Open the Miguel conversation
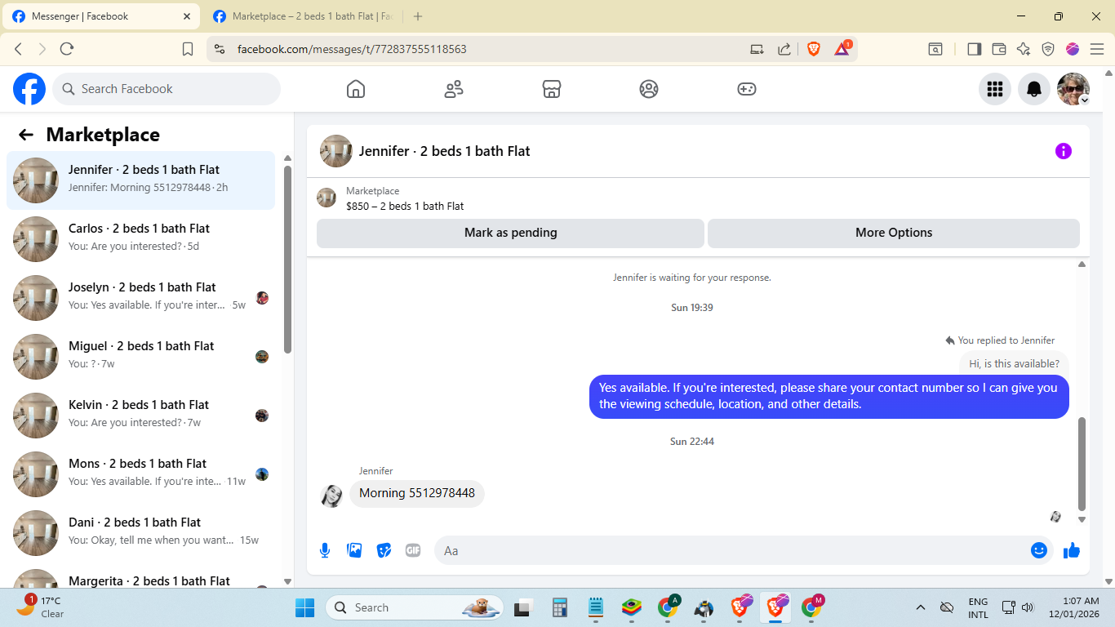This screenshot has width=1115, height=627. click(141, 357)
